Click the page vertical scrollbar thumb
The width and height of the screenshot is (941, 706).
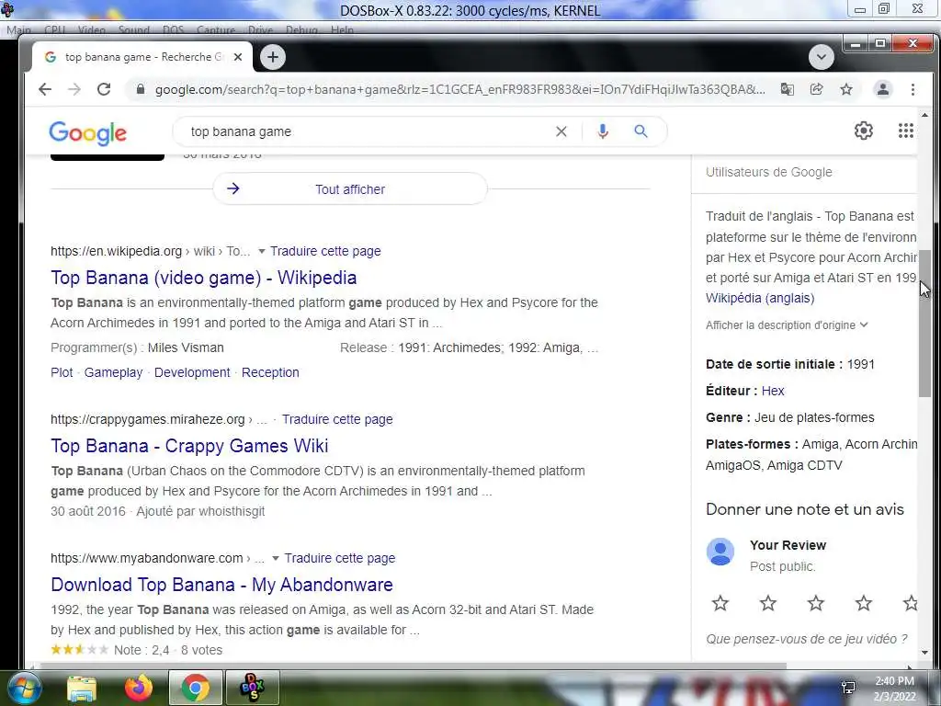click(924, 323)
